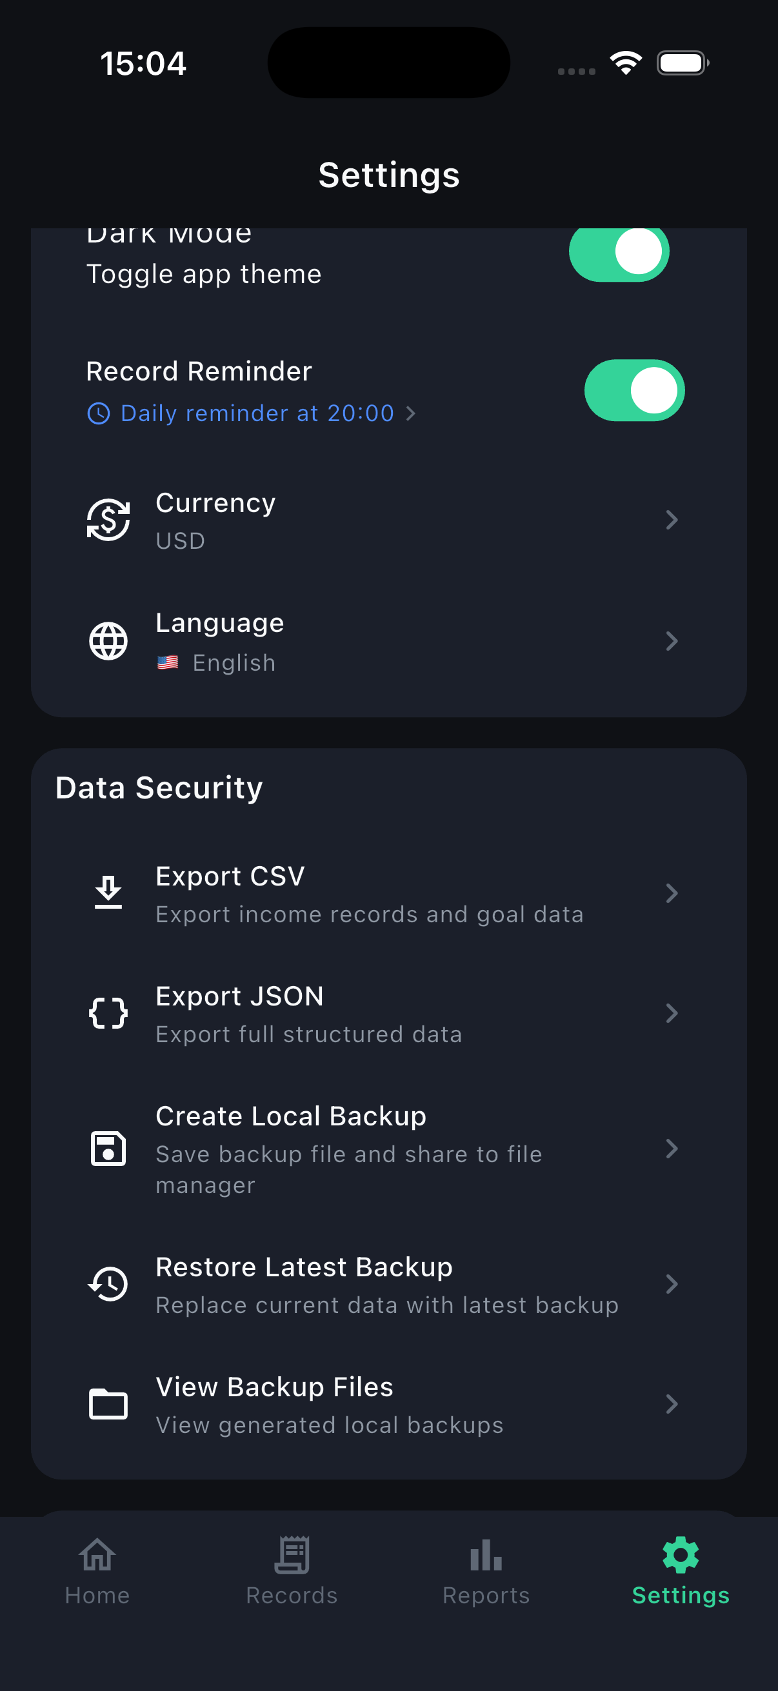Open chevron on View Backup Files row
This screenshot has height=1691, width=778.
pos(671,1404)
